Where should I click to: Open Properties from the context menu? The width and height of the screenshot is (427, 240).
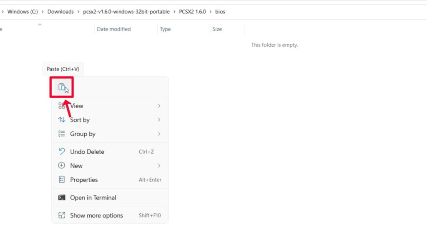coord(84,180)
